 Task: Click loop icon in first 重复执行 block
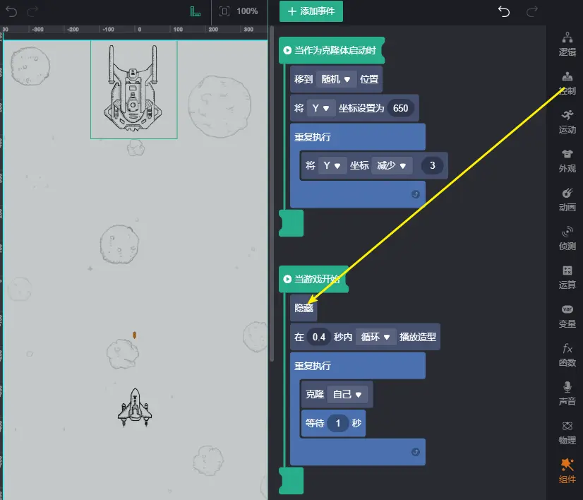click(x=415, y=194)
